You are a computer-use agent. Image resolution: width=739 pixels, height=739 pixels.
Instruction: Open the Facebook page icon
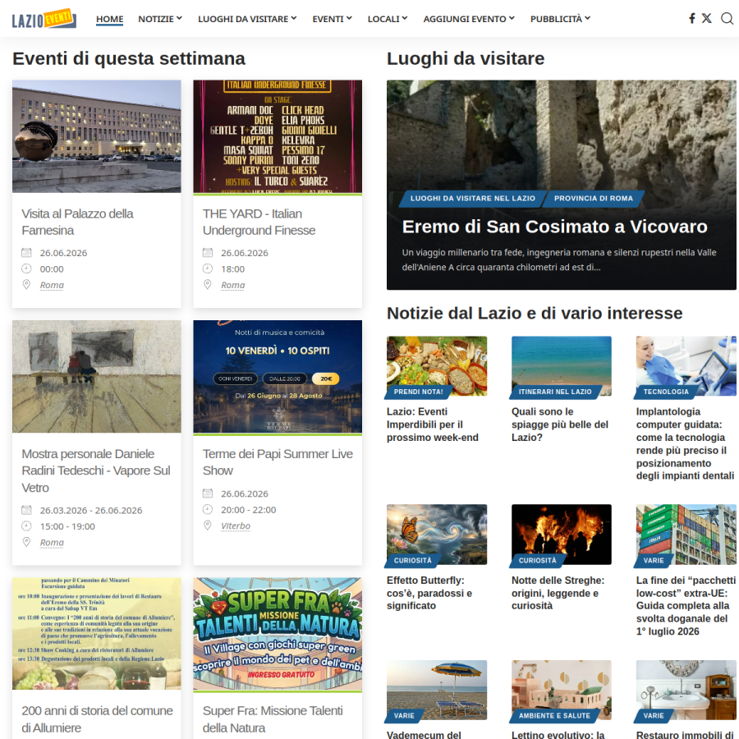point(692,18)
